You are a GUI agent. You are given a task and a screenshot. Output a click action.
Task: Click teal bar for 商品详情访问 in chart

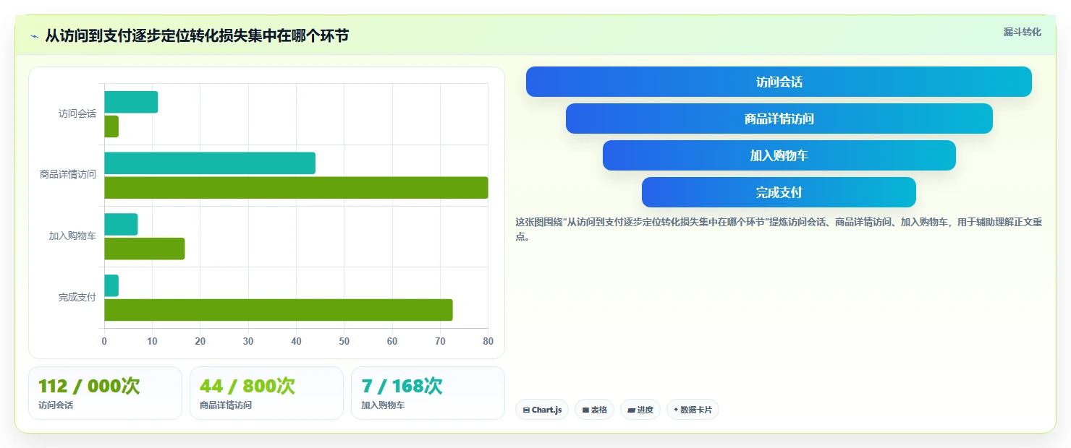(210, 163)
